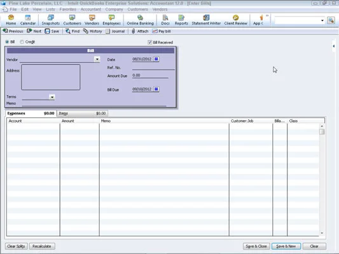Click the Customer:Job column header
The height and width of the screenshot is (254, 339).
coord(251,121)
